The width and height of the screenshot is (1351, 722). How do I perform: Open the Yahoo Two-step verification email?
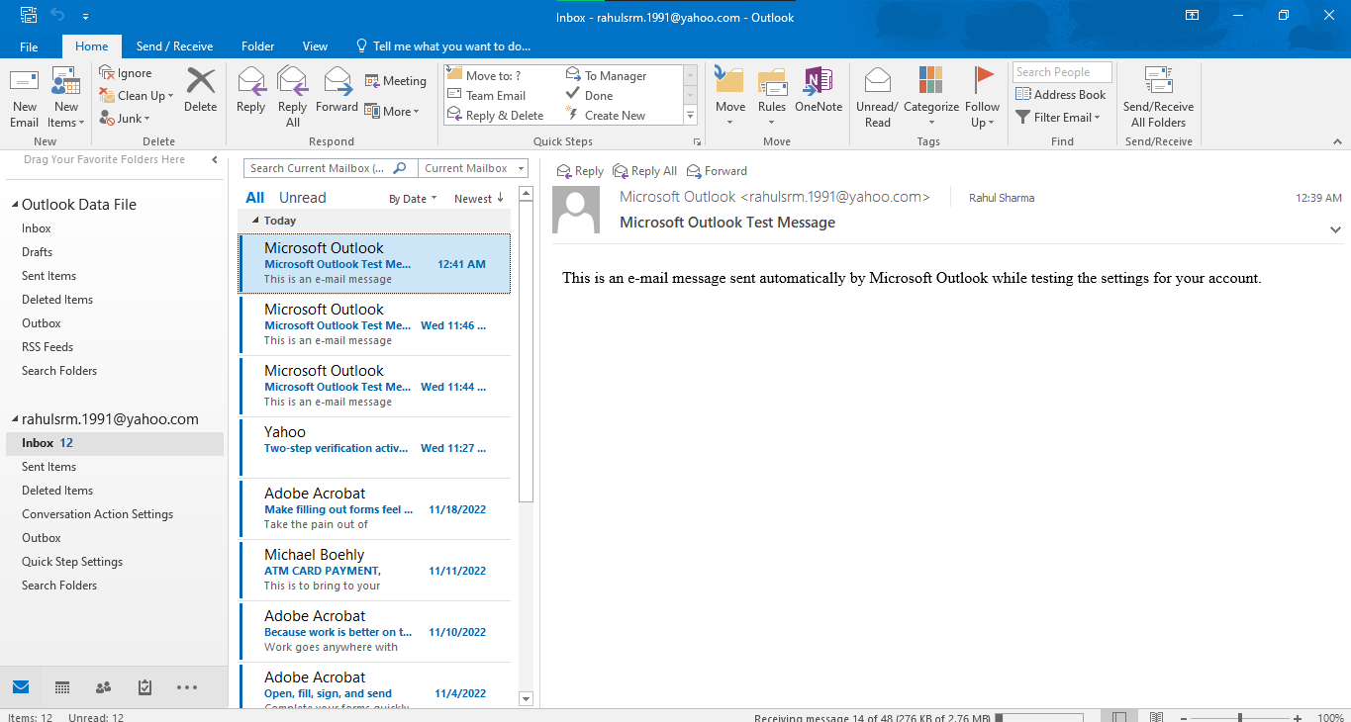375,448
